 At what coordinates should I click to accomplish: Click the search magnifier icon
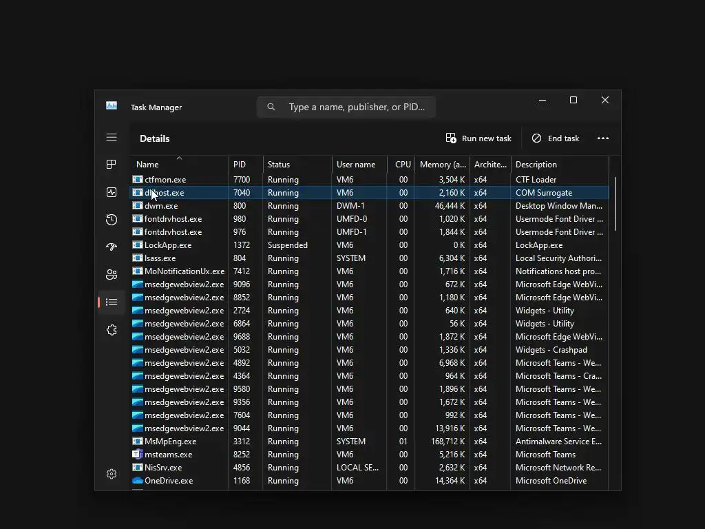[271, 107]
